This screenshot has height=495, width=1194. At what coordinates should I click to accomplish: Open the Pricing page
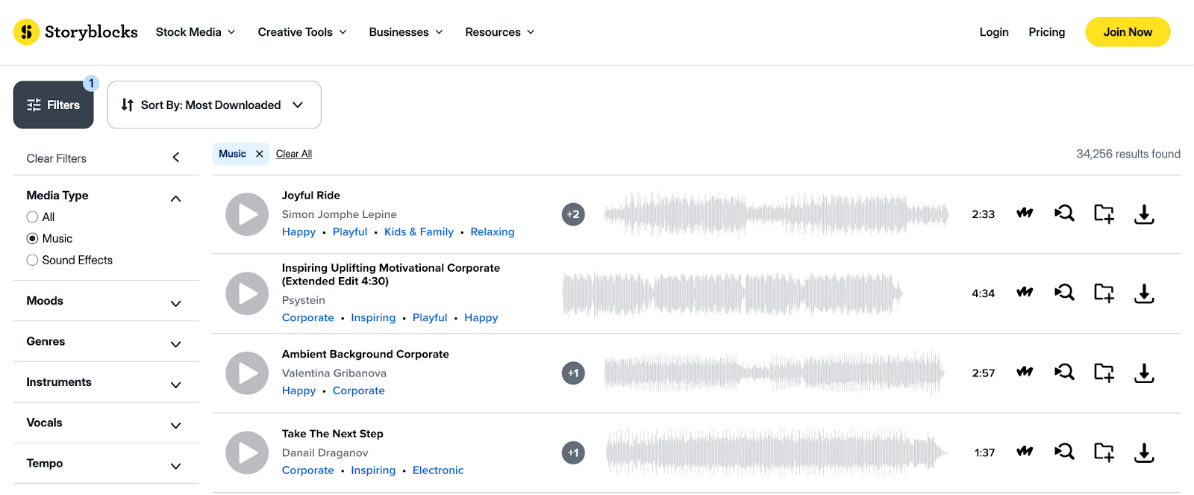point(1047,32)
